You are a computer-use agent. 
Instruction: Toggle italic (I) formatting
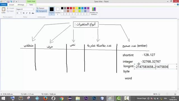pyautogui.click(x=27, y=13)
